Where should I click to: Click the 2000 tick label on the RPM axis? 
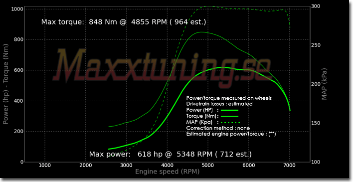[86, 166]
